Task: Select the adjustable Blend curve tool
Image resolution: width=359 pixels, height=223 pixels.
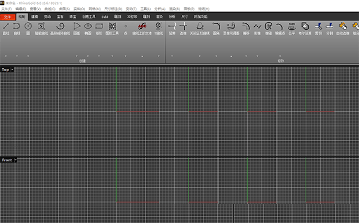Action: coord(231,26)
